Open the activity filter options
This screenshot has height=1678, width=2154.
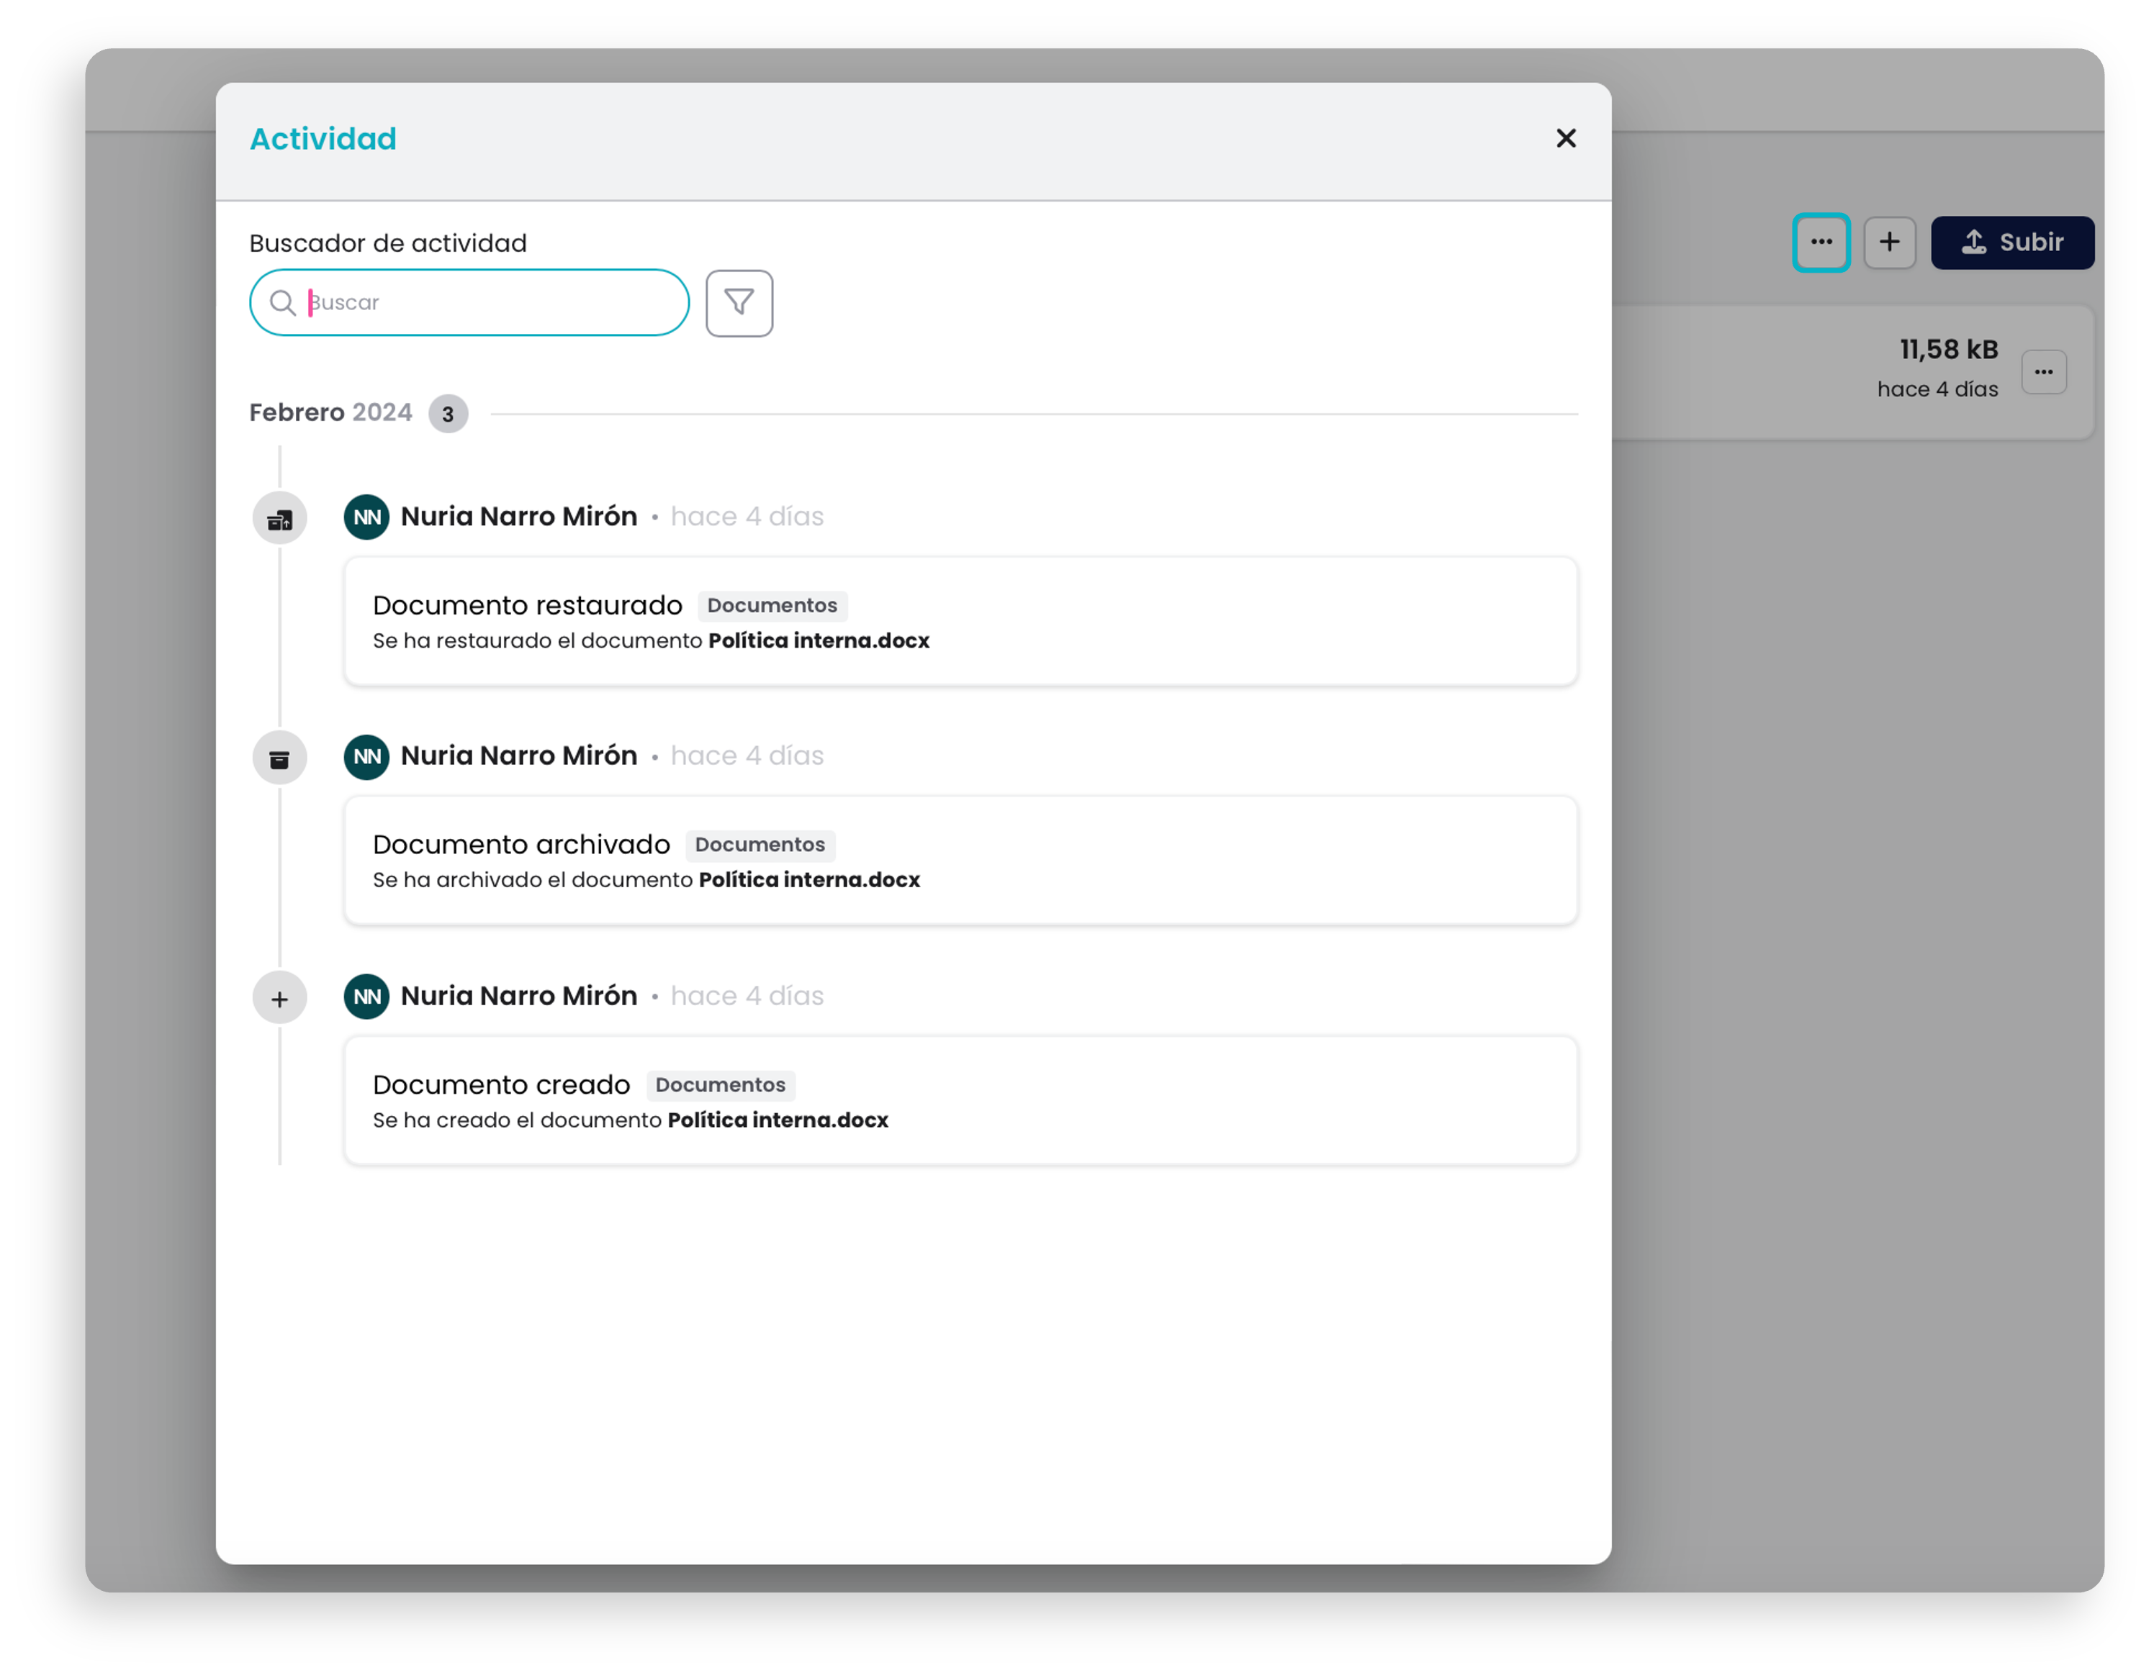pyautogui.click(x=739, y=303)
